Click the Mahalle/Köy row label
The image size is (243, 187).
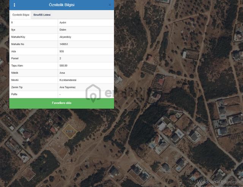pos(18,37)
